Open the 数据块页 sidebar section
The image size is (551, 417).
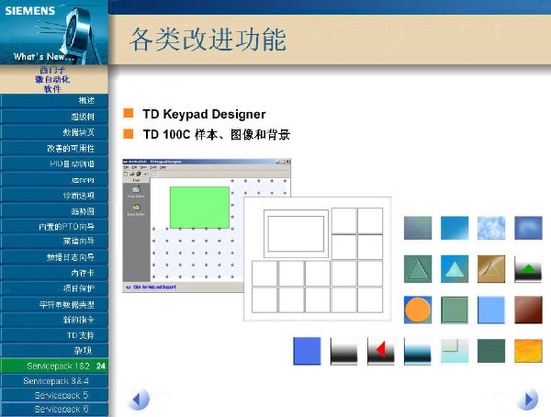pyautogui.click(x=54, y=132)
